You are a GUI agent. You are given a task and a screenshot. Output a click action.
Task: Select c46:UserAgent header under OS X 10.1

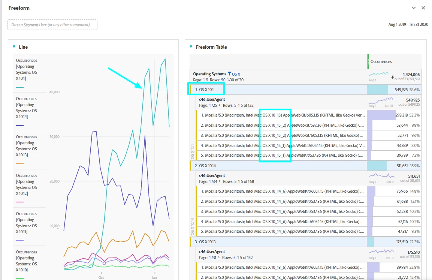point(212,99)
